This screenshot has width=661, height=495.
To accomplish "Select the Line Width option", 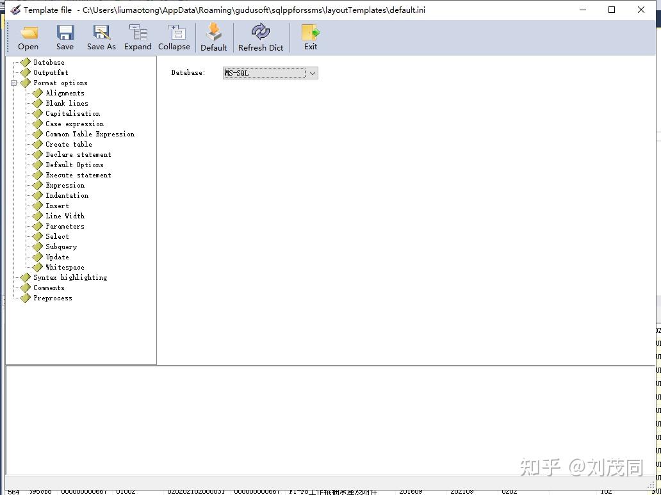I will point(65,216).
